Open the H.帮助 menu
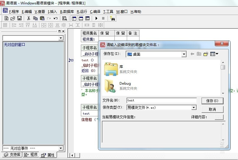The image size is (238, 160). pos(136,12)
